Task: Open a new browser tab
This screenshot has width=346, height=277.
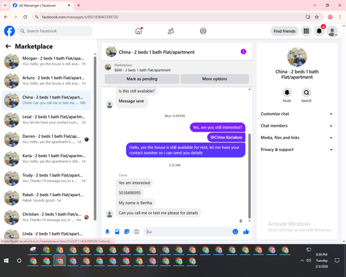Action: (79, 5)
